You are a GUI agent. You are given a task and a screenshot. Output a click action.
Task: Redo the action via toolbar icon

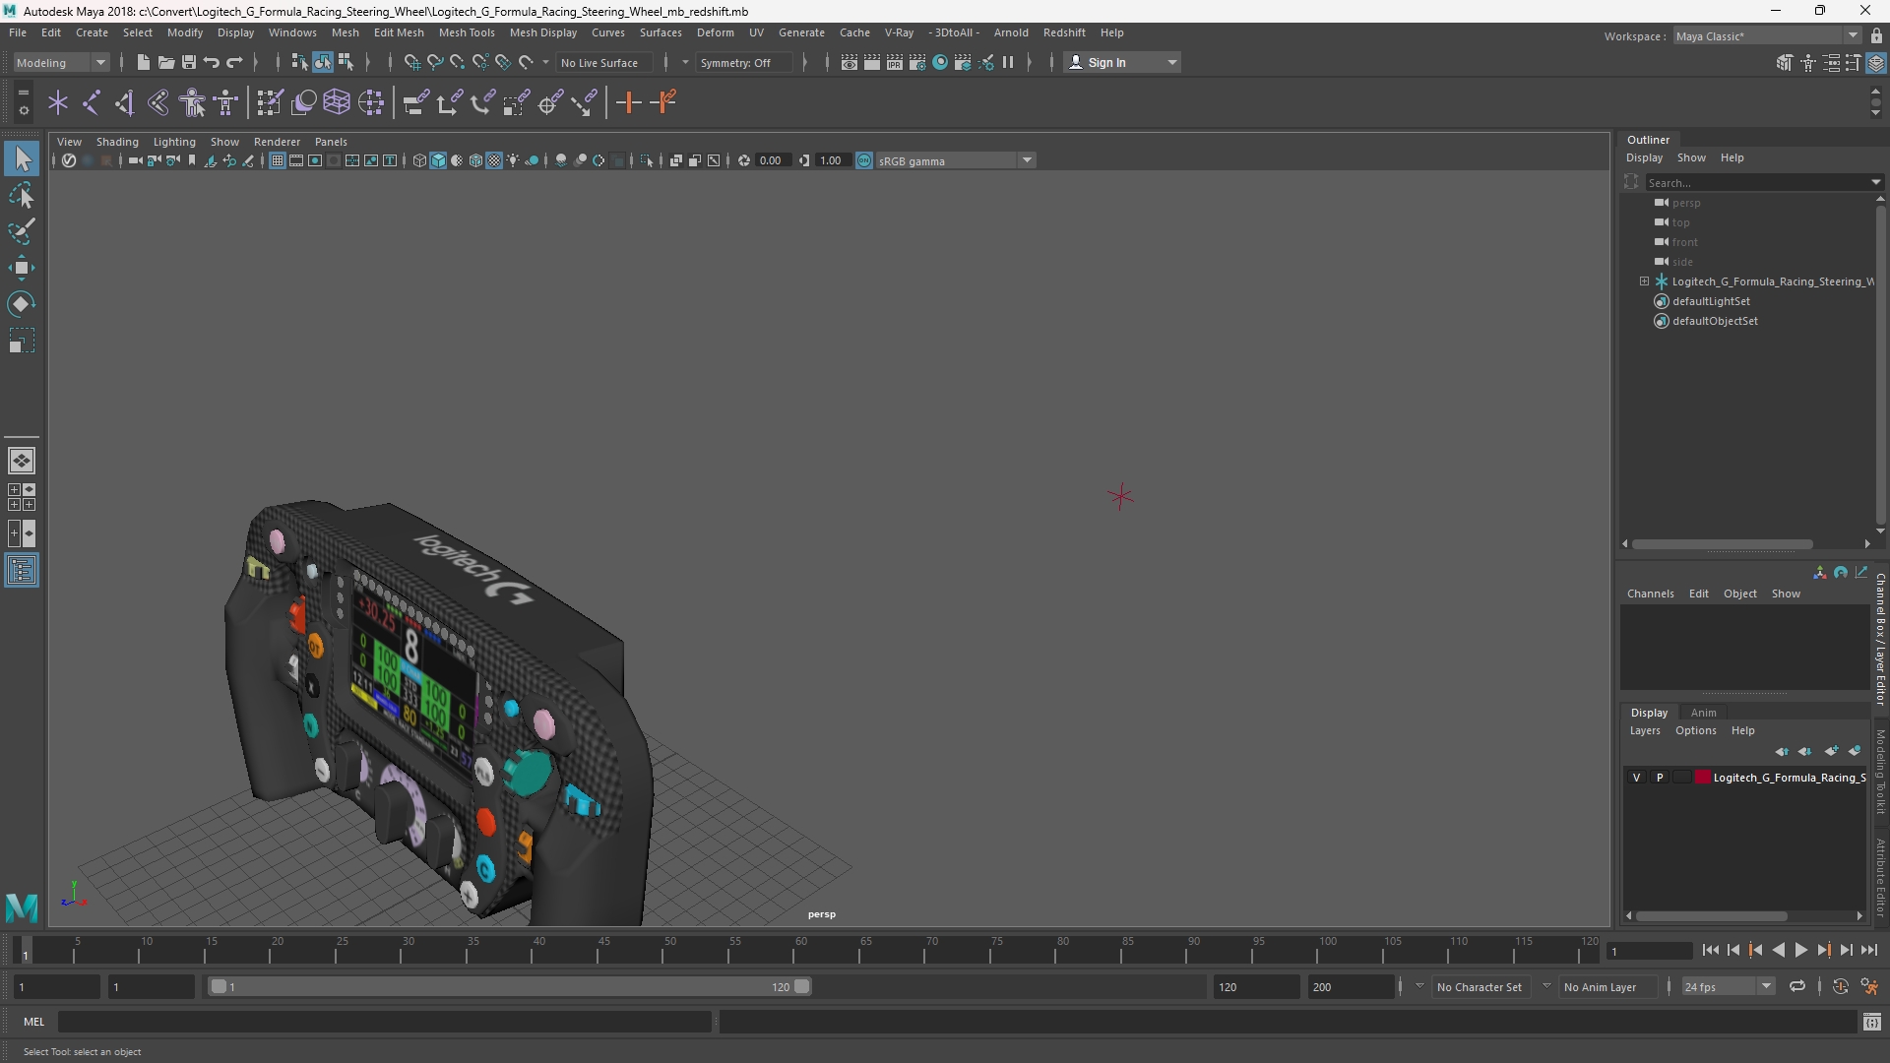tap(234, 62)
